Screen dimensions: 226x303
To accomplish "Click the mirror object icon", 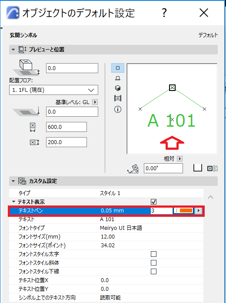I will 198,168.
